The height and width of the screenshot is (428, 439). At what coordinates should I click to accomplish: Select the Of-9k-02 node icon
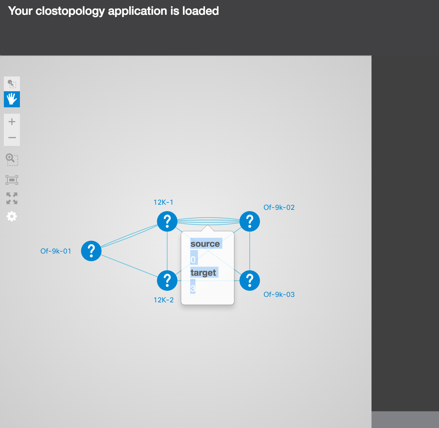point(250,221)
